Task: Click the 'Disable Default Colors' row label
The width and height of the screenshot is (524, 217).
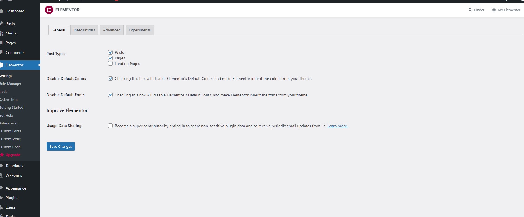Action: 66,79
